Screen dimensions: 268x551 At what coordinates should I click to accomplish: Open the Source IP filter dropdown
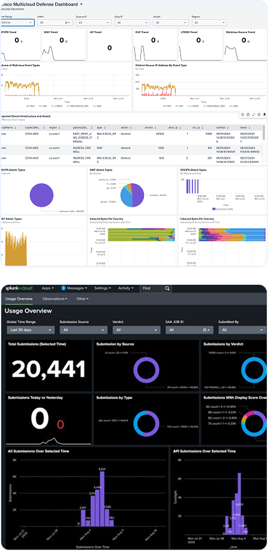pos(94,22)
